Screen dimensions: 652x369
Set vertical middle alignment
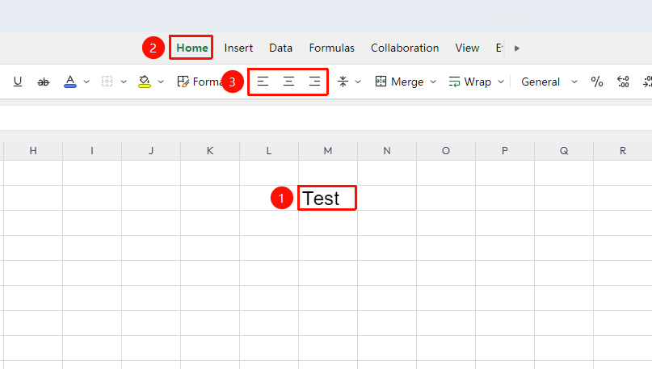click(x=343, y=82)
